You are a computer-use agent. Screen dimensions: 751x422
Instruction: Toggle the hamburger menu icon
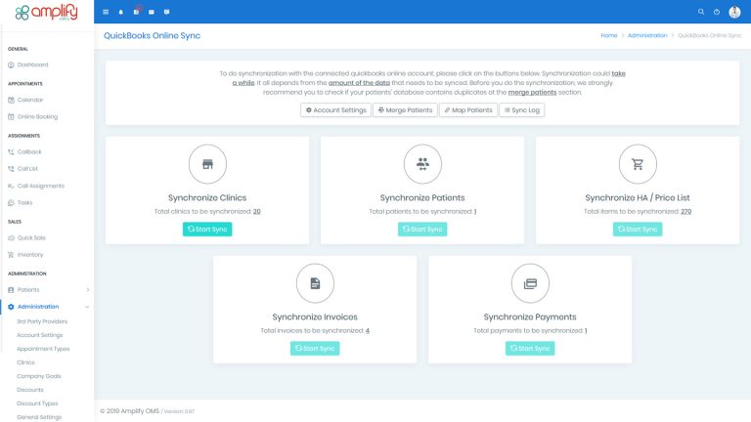(106, 12)
